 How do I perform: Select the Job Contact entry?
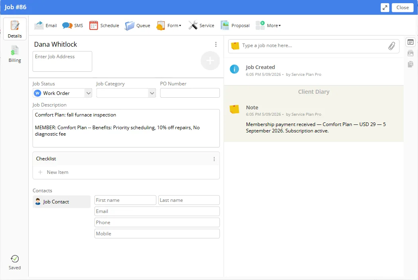coord(61,202)
